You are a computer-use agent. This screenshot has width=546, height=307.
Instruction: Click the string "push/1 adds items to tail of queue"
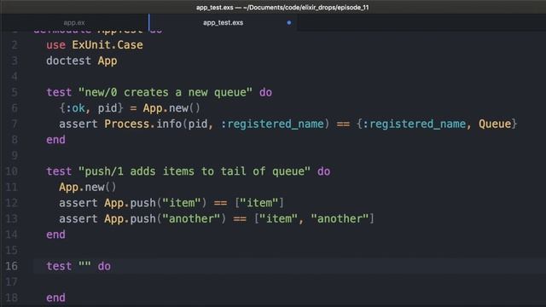click(194, 171)
